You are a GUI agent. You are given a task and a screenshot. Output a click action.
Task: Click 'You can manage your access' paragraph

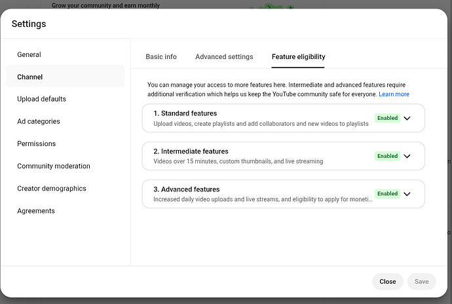(278, 90)
